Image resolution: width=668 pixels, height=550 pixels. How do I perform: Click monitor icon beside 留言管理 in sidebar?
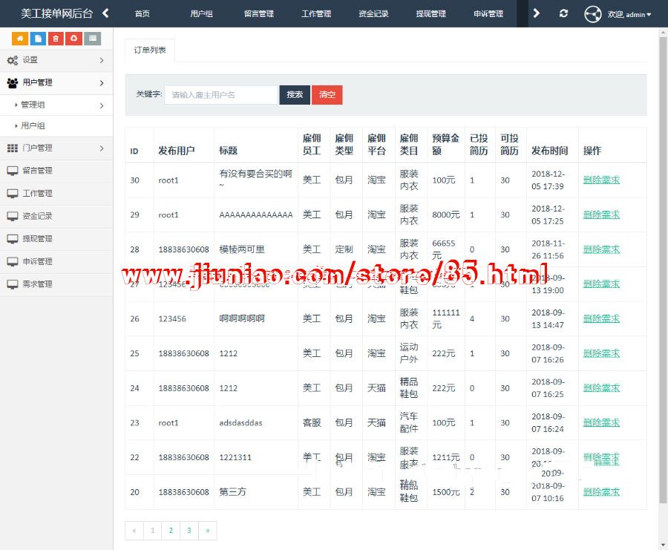[13, 171]
